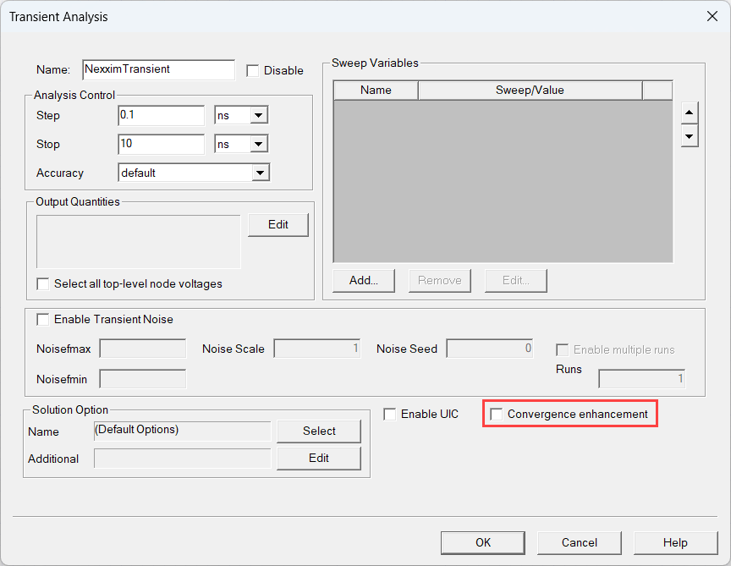Click Add... under Sweep Variables
731x566 pixels.
click(364, 280)
